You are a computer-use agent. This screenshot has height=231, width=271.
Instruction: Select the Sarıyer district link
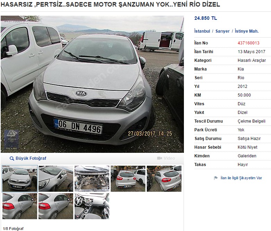(222, 31)
